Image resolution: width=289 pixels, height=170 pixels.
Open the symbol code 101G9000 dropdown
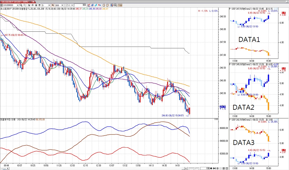[x=18, y=5]
